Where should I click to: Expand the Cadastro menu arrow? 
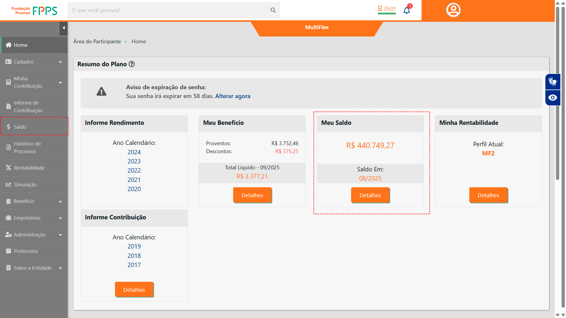coord(60,62)
